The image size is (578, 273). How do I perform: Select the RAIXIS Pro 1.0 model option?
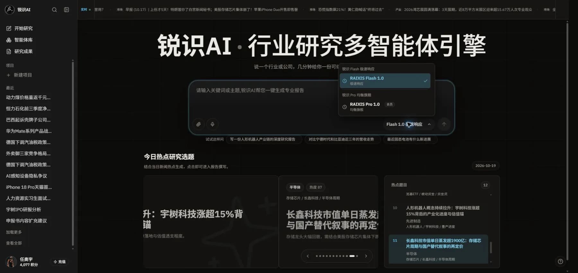(x=385, y=107)
